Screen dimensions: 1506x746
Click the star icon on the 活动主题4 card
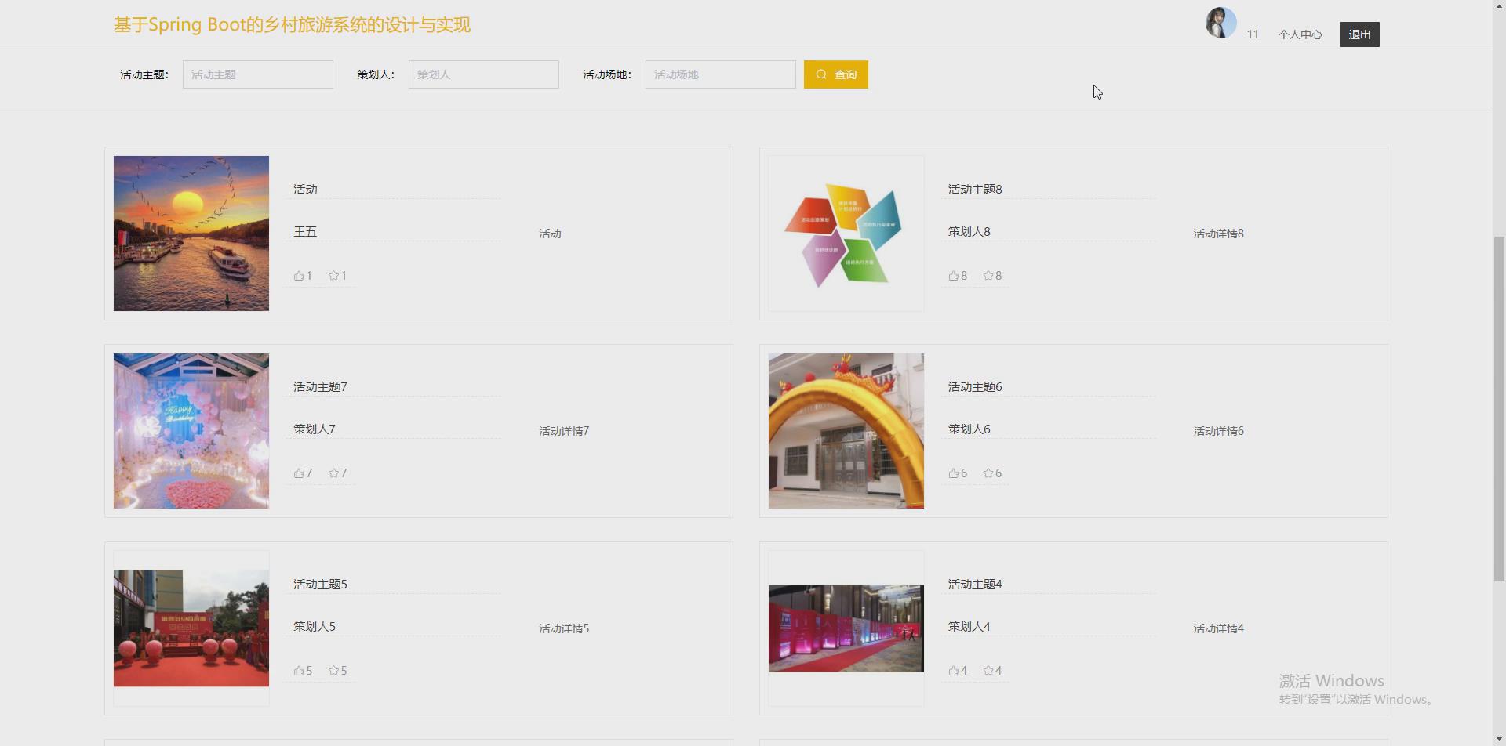tap(988, 670)
